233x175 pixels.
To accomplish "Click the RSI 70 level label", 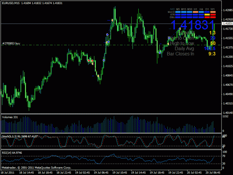I will click(x=224, y=156).
